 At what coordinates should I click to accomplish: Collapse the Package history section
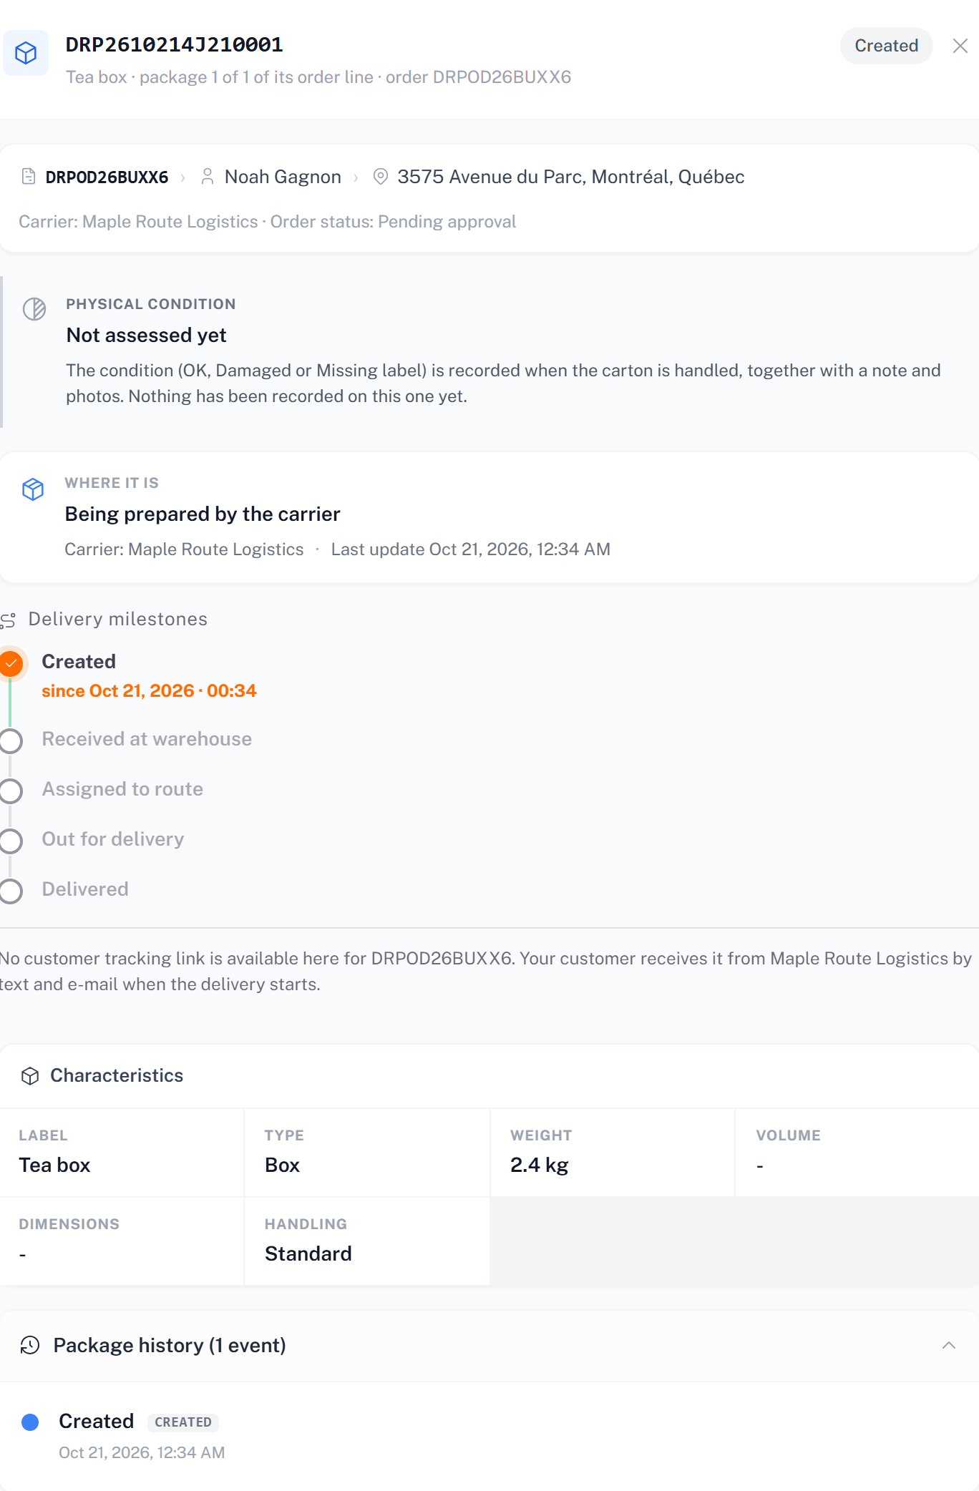tap(949, 1345)
